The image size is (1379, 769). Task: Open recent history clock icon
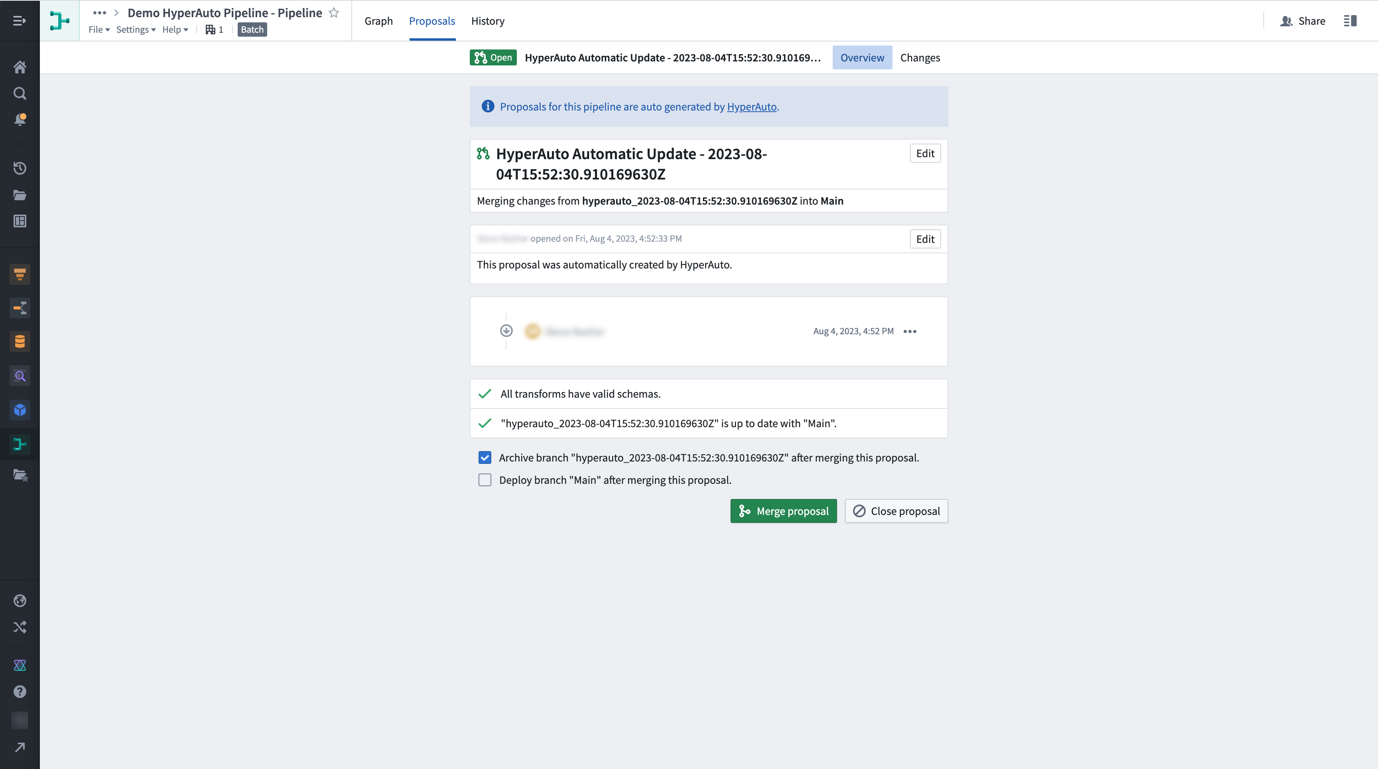20,168
